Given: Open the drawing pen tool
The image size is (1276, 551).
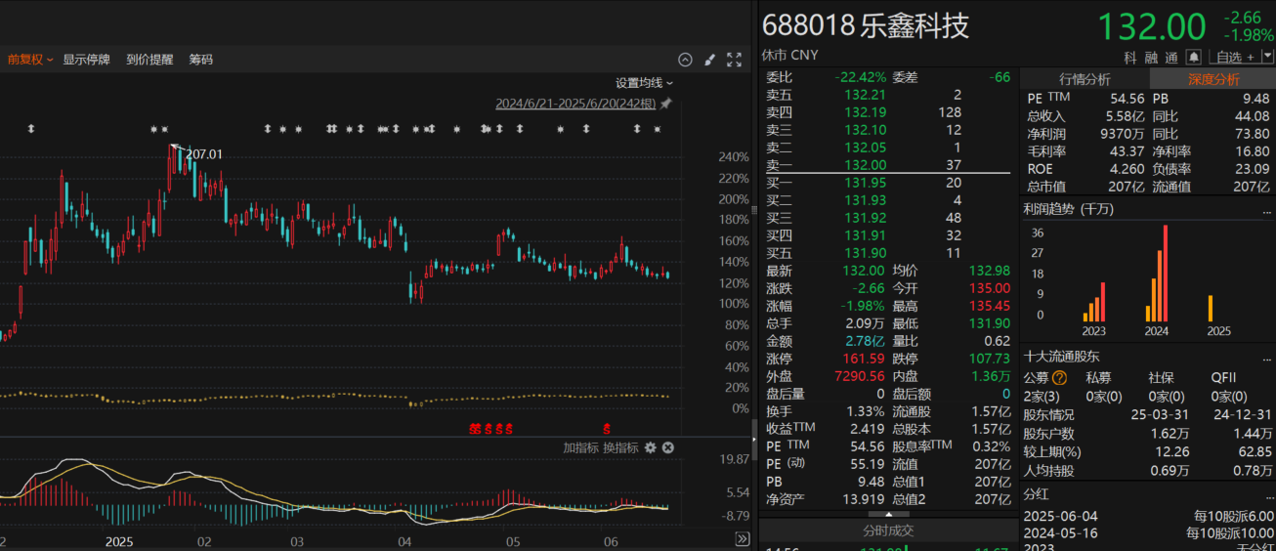Looking at the screenshot, I should coord(710,60).
